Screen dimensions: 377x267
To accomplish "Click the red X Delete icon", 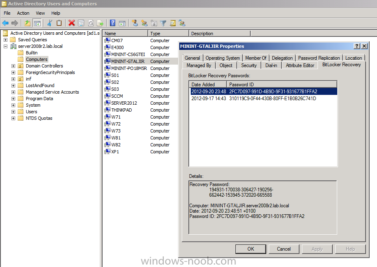I will tap(72, 23).
